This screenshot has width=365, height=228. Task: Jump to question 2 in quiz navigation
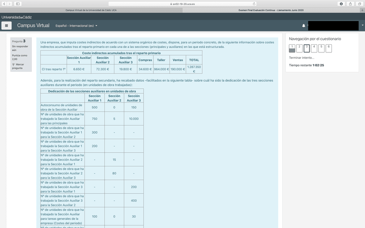click(x=299, y=48)
